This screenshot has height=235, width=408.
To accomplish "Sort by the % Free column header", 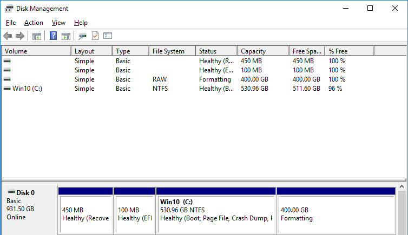I will [x=350, y=51].
